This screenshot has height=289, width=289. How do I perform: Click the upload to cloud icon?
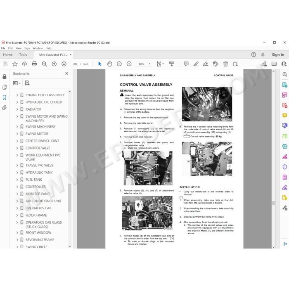[x=25, y=64]
